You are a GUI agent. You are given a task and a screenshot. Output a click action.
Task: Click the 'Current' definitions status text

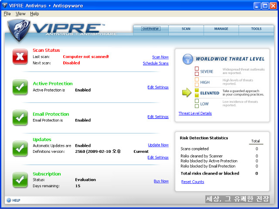pyautogui.click(x=141, y=152)
